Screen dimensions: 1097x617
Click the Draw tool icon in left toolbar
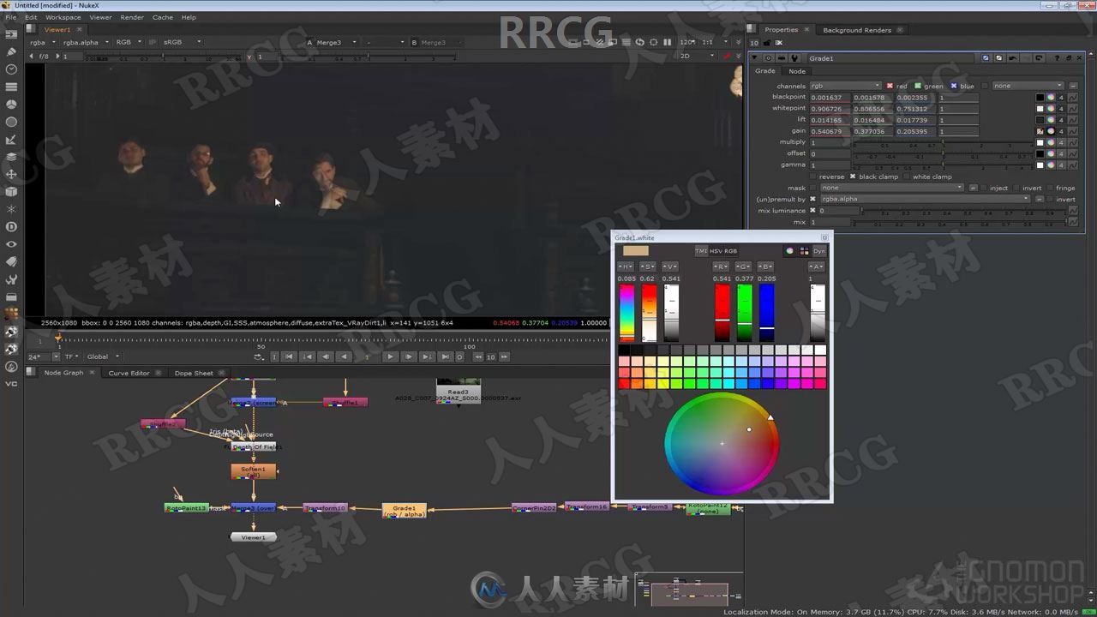point(11,51)
